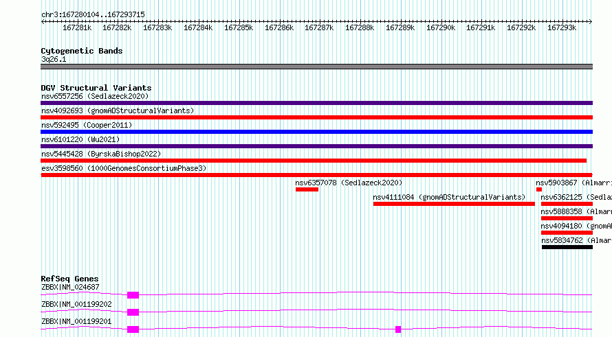Screen dimensions: 612x337
Task: Click the red bar under nsv4094180
Action: tap(567, 233)
